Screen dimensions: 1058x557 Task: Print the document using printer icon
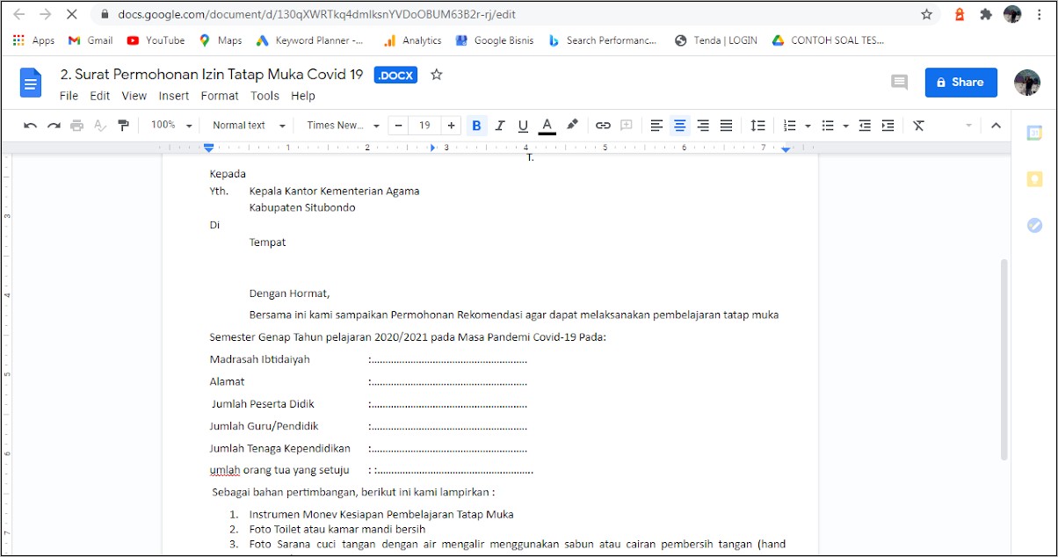click(x=76, y=126)
